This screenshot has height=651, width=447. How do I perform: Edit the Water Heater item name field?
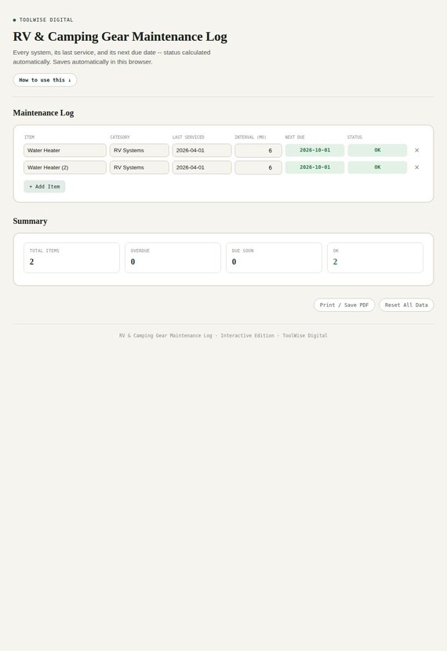click(64, 150)
